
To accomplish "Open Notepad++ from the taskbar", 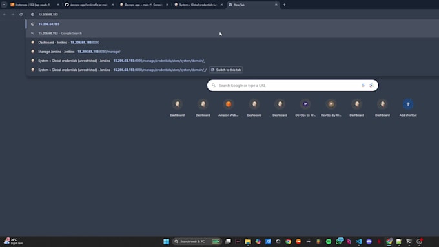I will tap(399, 241).
